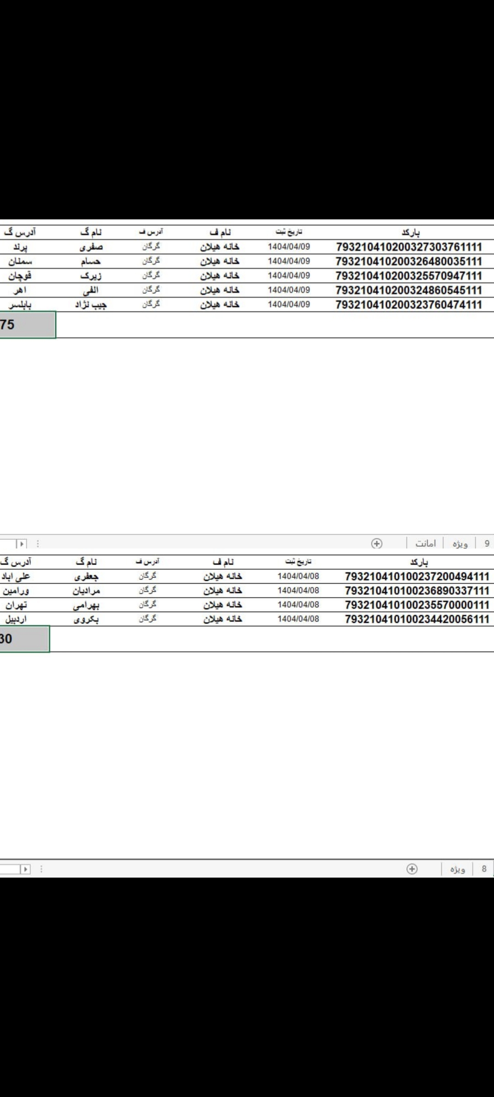Select the ویژه tab next to tab 8
The width and height of the screenshot is (494, 1097).
tap(457, 869)
